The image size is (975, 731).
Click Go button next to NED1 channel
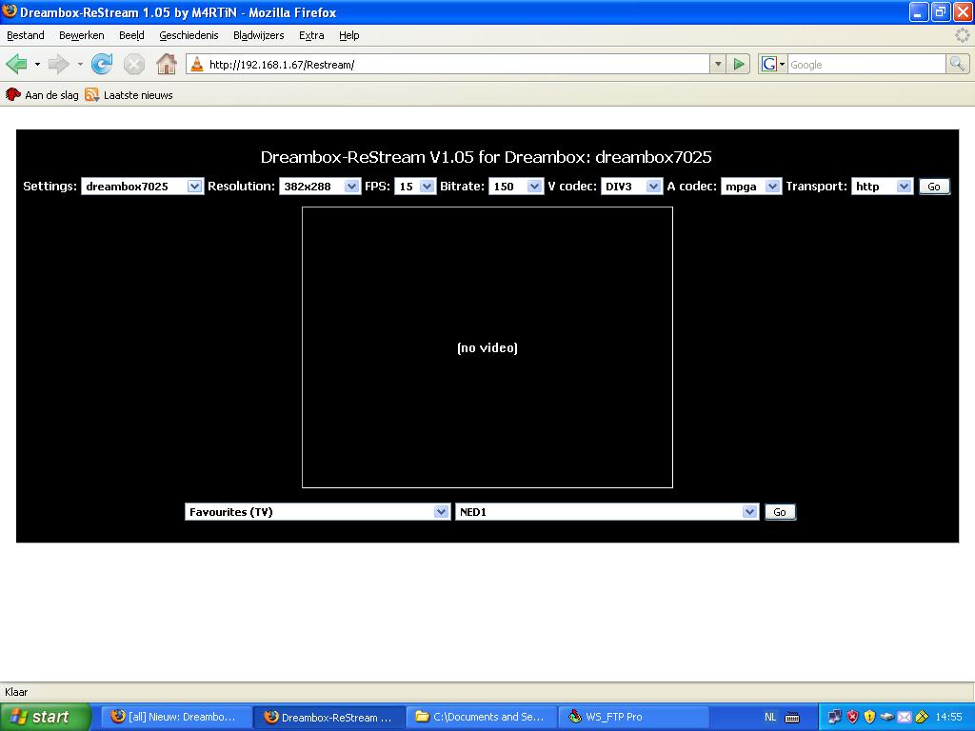click(x=780, y=512)
